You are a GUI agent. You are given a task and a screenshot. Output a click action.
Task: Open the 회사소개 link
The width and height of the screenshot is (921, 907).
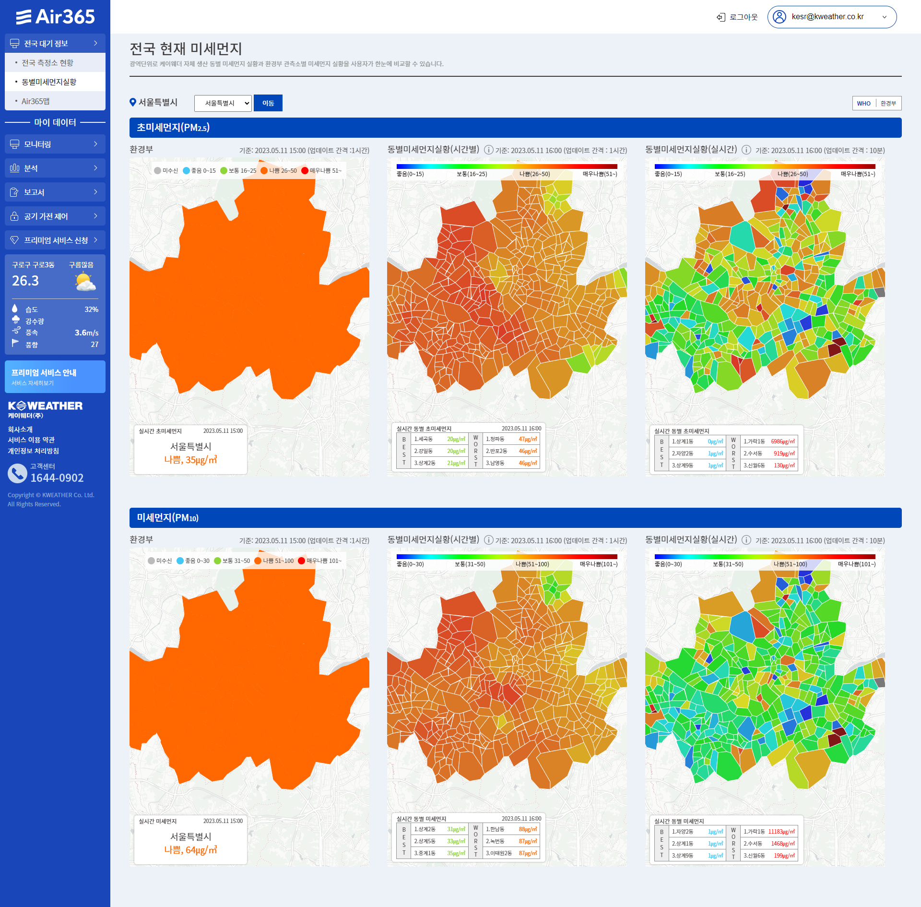pyautogui.click(x=20, y=430)
